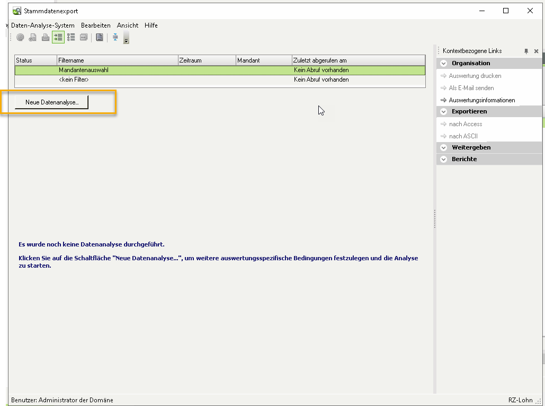Open the toolbar options overflow arrow
This screenshot has height=406, width=545.
pos(126,39)
